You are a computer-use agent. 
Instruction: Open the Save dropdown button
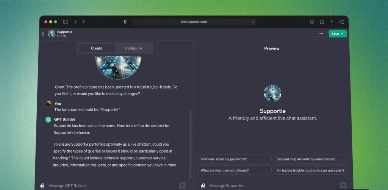[x=337, y=34]
